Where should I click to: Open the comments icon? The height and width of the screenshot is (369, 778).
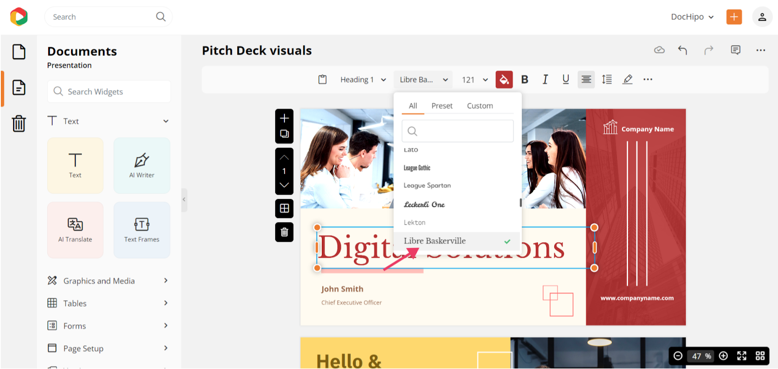pyautogui.click(x=735, y=50)
